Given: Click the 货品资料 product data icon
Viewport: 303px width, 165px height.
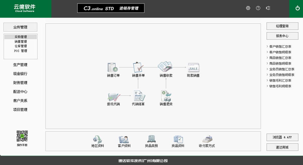Looking at the screenshot, I should 178,139.
